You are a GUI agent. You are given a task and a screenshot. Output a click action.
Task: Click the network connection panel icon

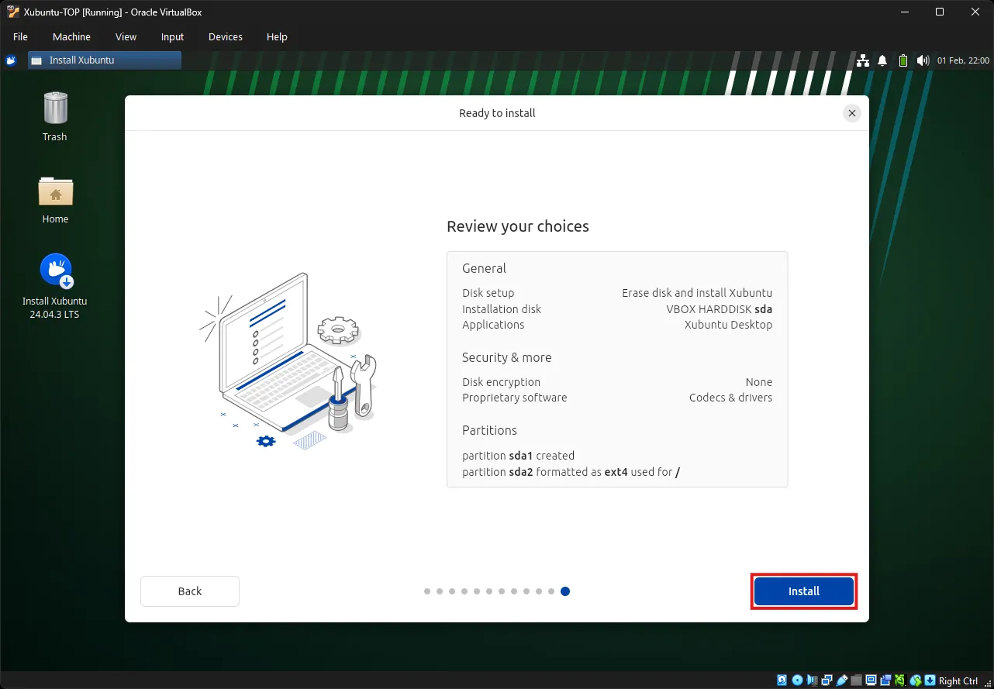pos(862,60)
